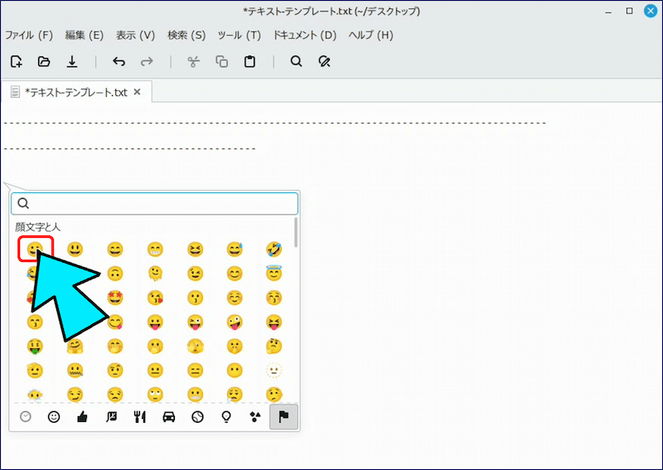Click the open file folder icon

(44, 61)
